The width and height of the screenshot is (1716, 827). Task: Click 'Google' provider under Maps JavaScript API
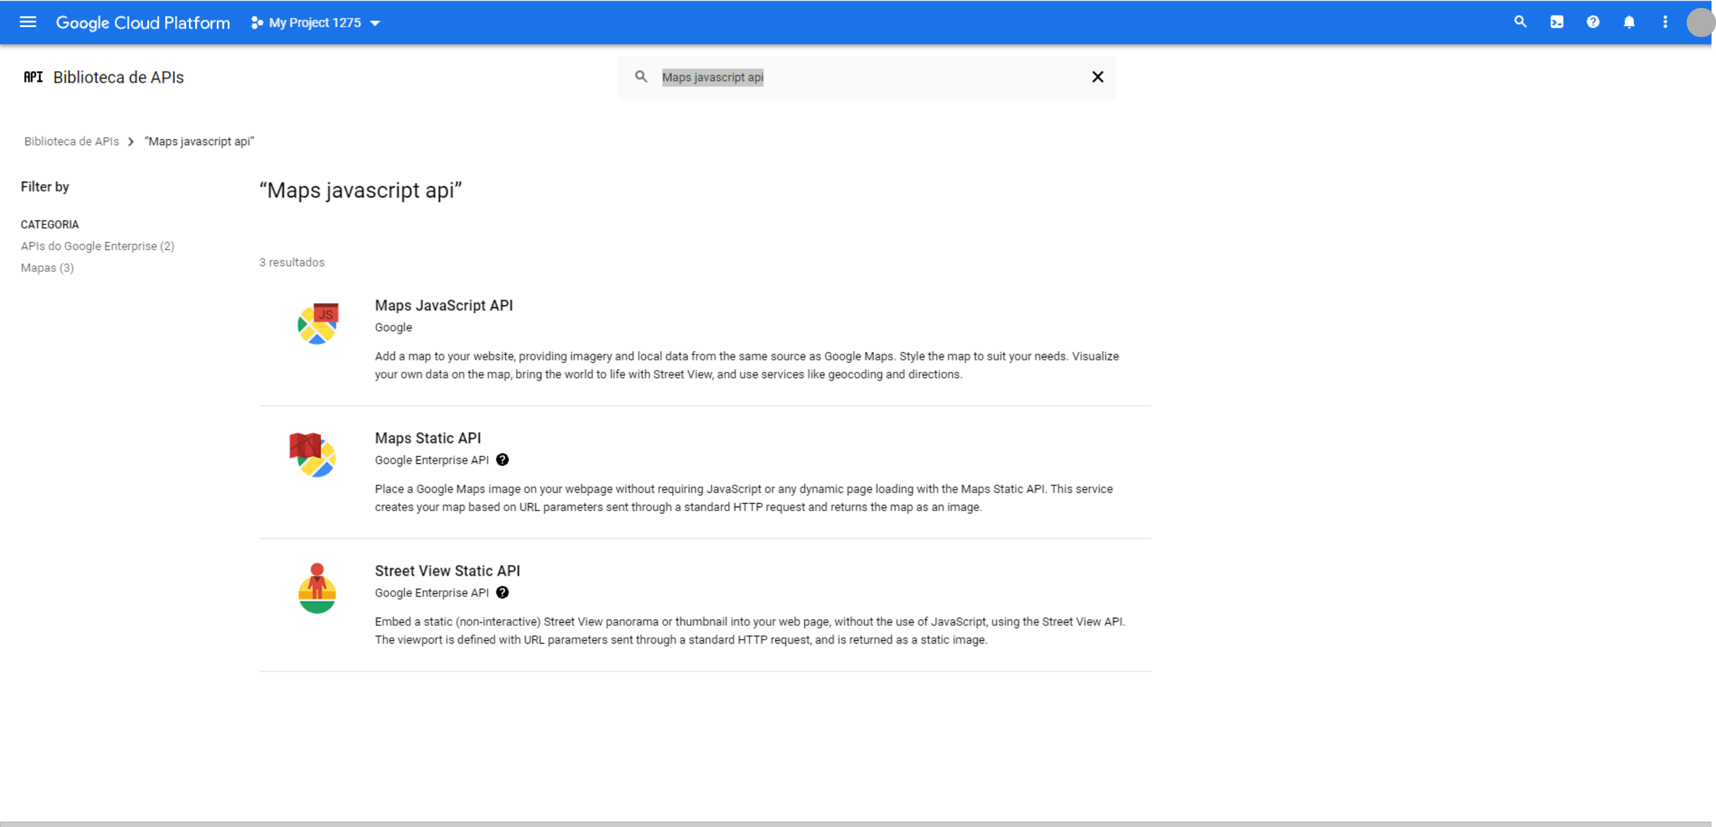[x=393, y=327]
